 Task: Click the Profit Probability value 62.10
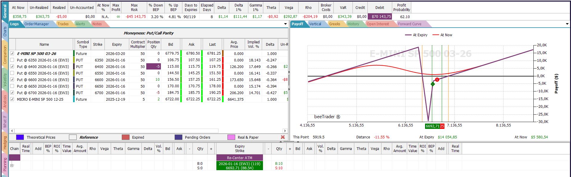405,17
